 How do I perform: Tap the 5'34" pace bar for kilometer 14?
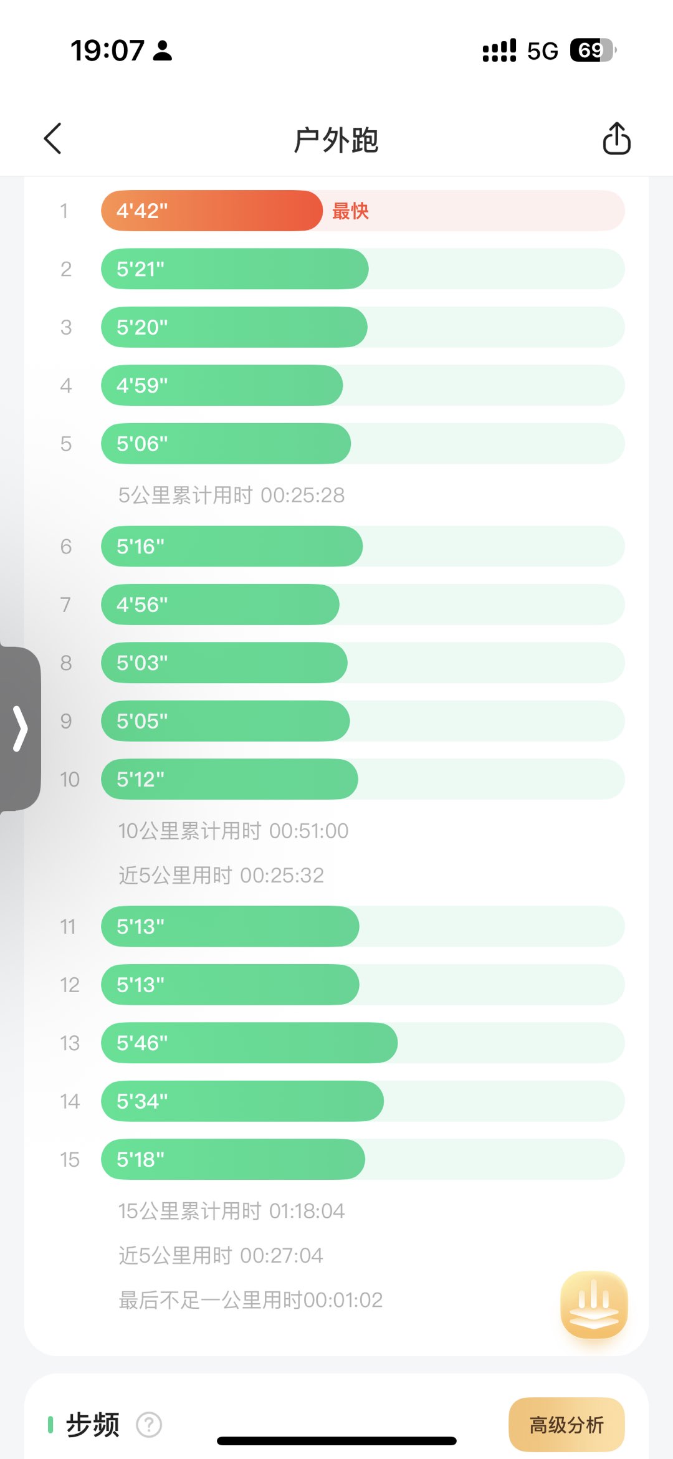pos(242,1101)
